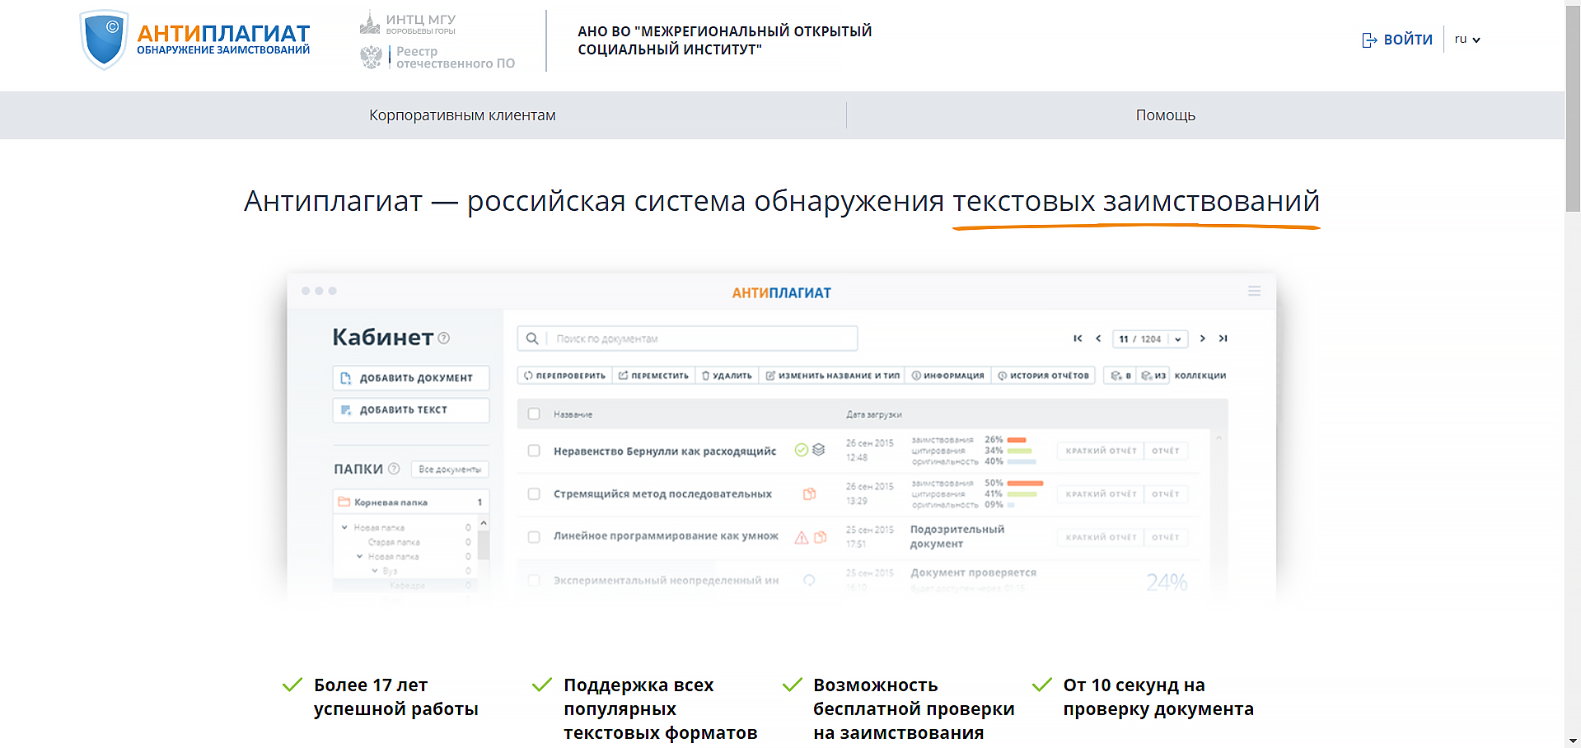The width and height of the screenshot is (1581, 748).
Task: Open the Линейное программирование как умнож document
Action: 666,536
